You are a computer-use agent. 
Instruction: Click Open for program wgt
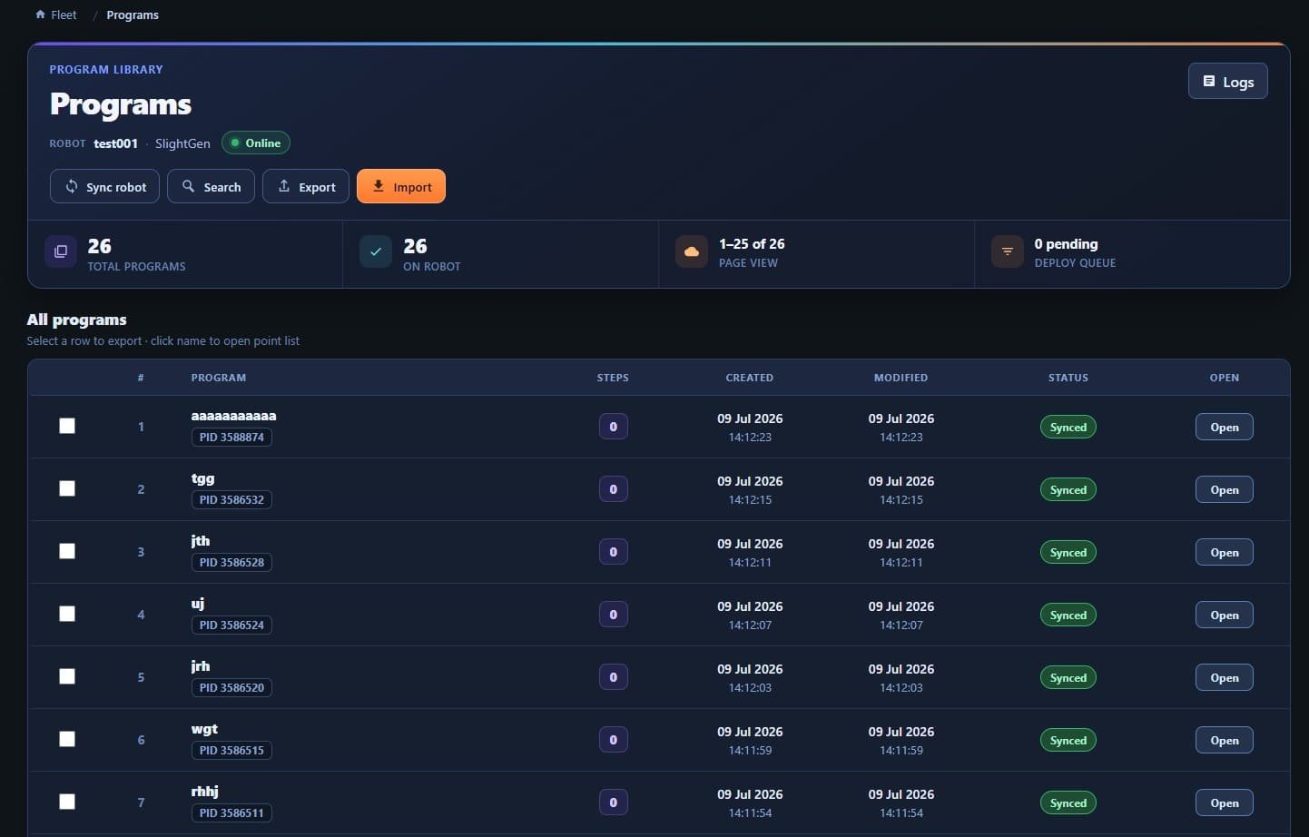pyautogui.click(x=1224, y=740)
